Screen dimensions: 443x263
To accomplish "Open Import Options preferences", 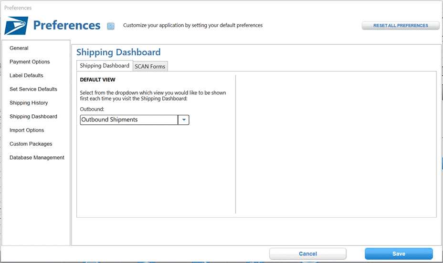I will click(27, 130).
